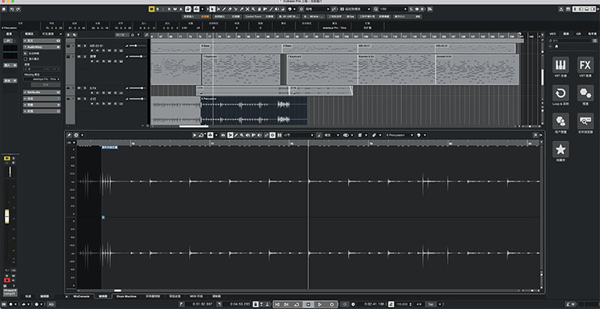Select zoom tool in sample editor toolbar

coord(241,135)
